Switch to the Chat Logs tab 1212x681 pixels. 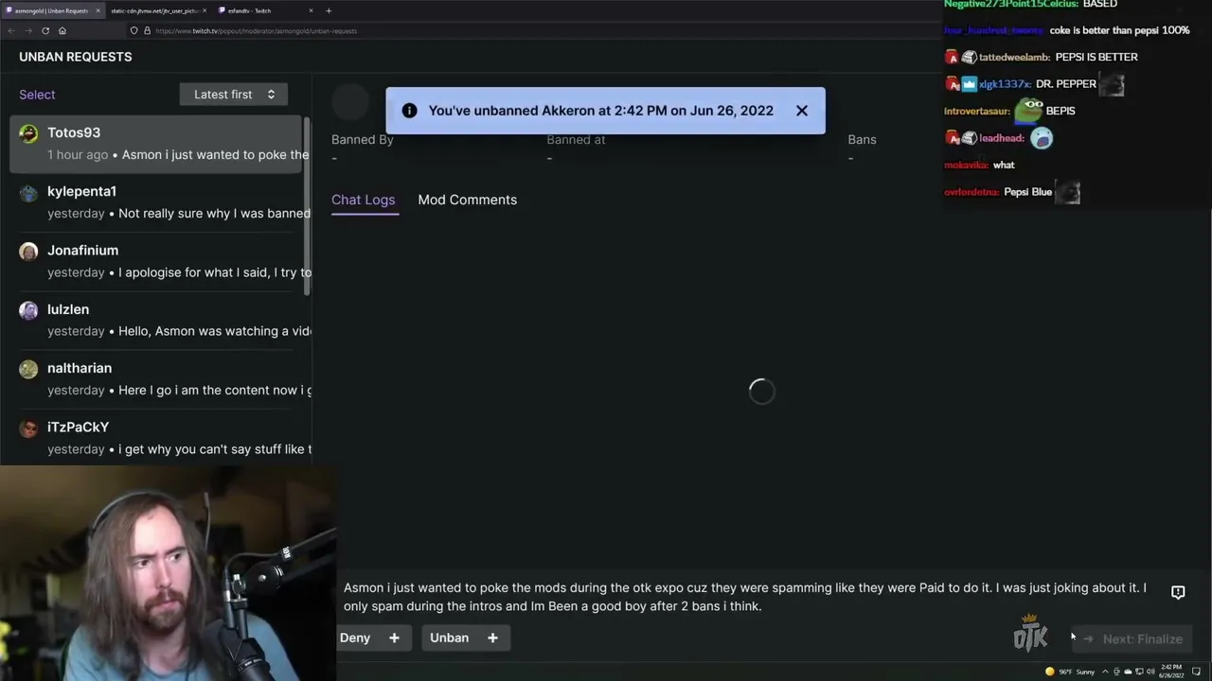363,200
